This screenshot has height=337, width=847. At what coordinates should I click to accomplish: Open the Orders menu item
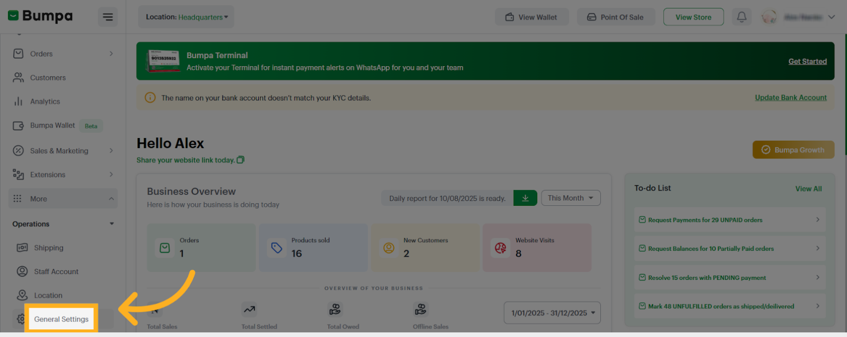pyautogui.click(x=63, y=54)
